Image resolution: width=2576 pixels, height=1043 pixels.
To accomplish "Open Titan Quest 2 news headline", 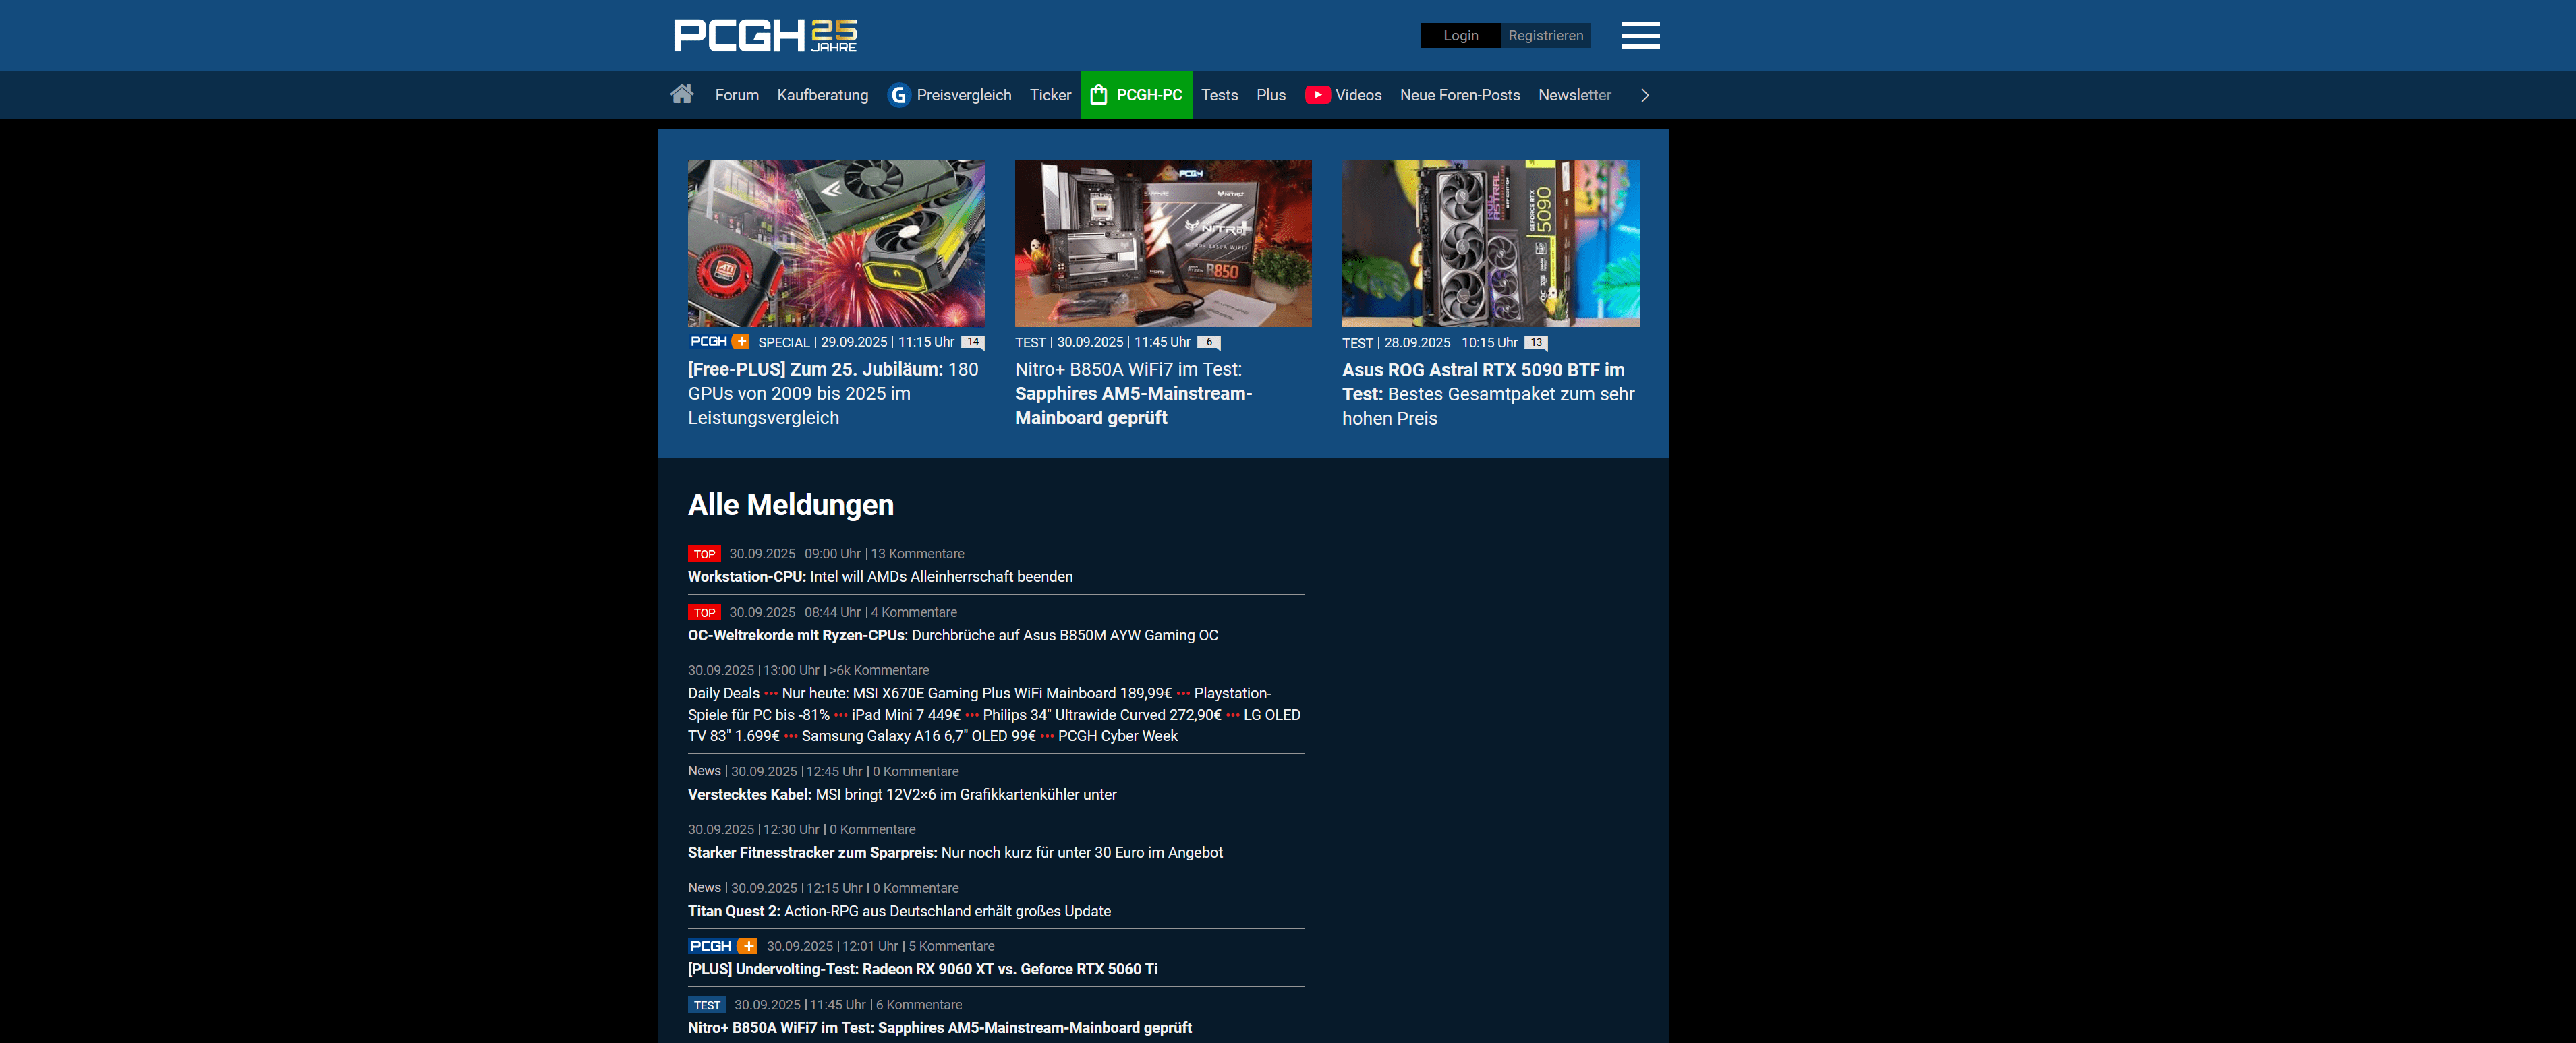I will tap(899, 911).
